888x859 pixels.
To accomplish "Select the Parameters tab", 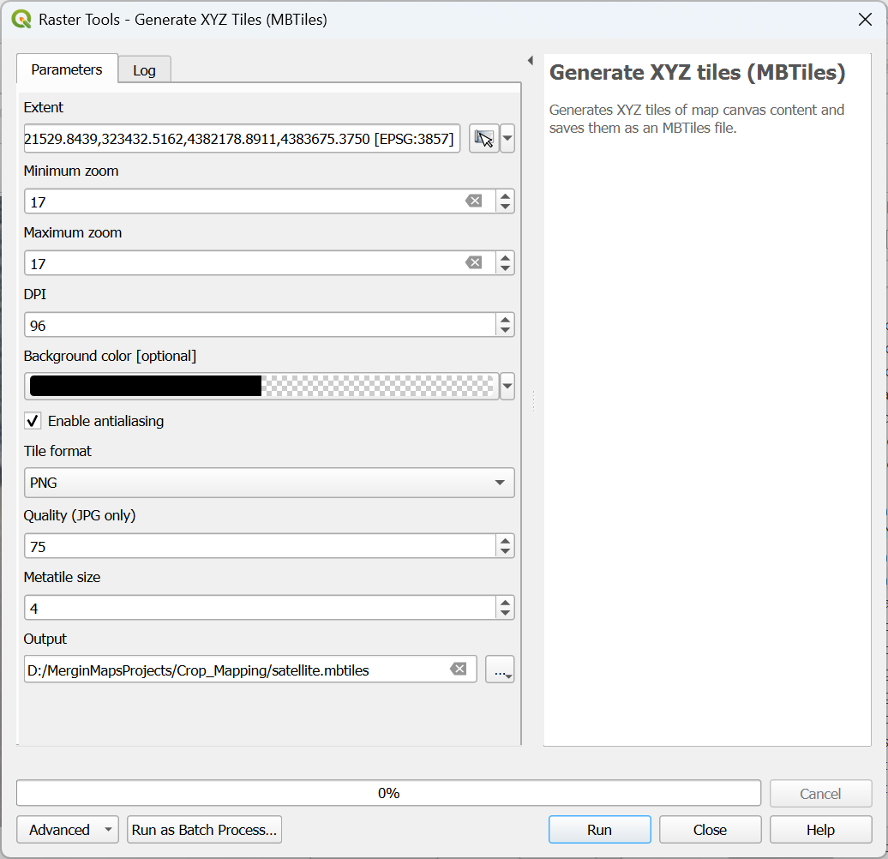I will [x=67, y=69].
